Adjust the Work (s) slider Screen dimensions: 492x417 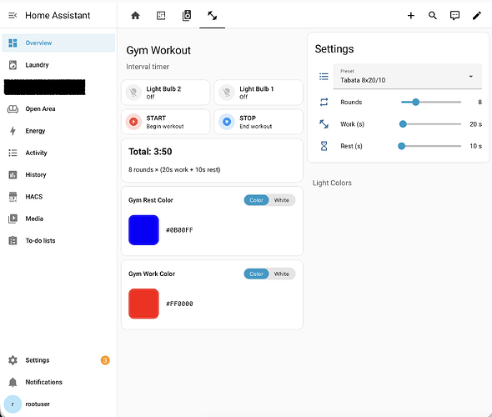coord(431,124)
